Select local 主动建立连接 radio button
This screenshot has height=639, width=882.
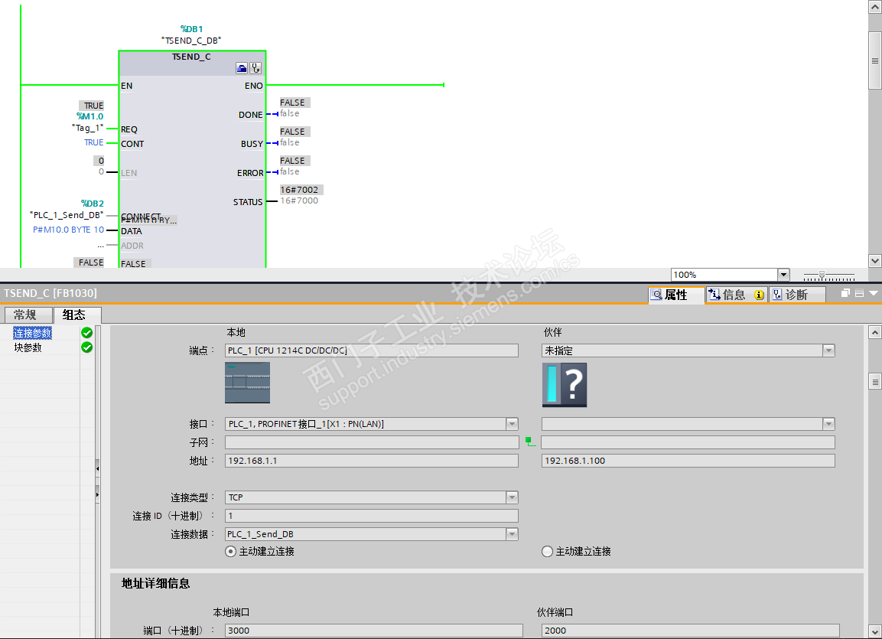(x=230, y=551)
